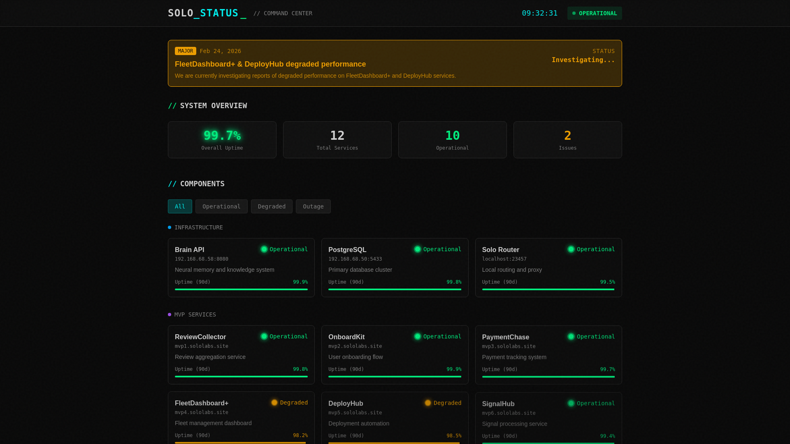Screen dimensions: 790x444
Task: Click SignalHub 99.4% uptime value
Action: pos(607,436)
